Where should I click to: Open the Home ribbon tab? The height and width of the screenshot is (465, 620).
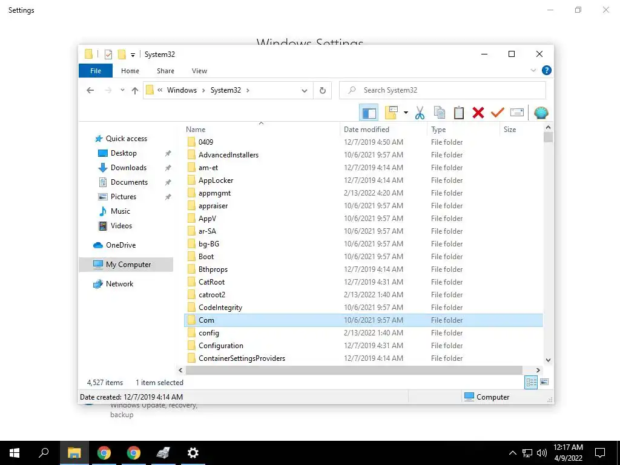pyautogui.click(x=130, y=71)
